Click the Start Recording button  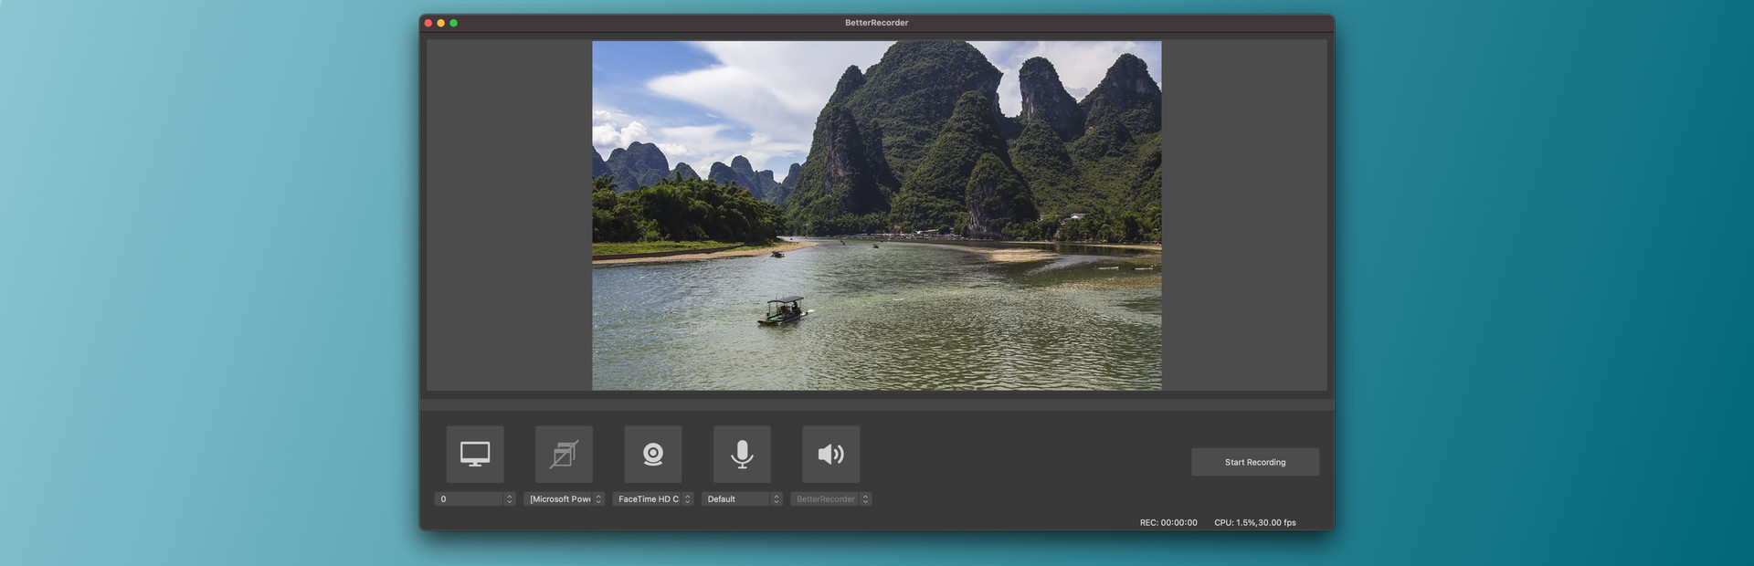click(1255, 462)
